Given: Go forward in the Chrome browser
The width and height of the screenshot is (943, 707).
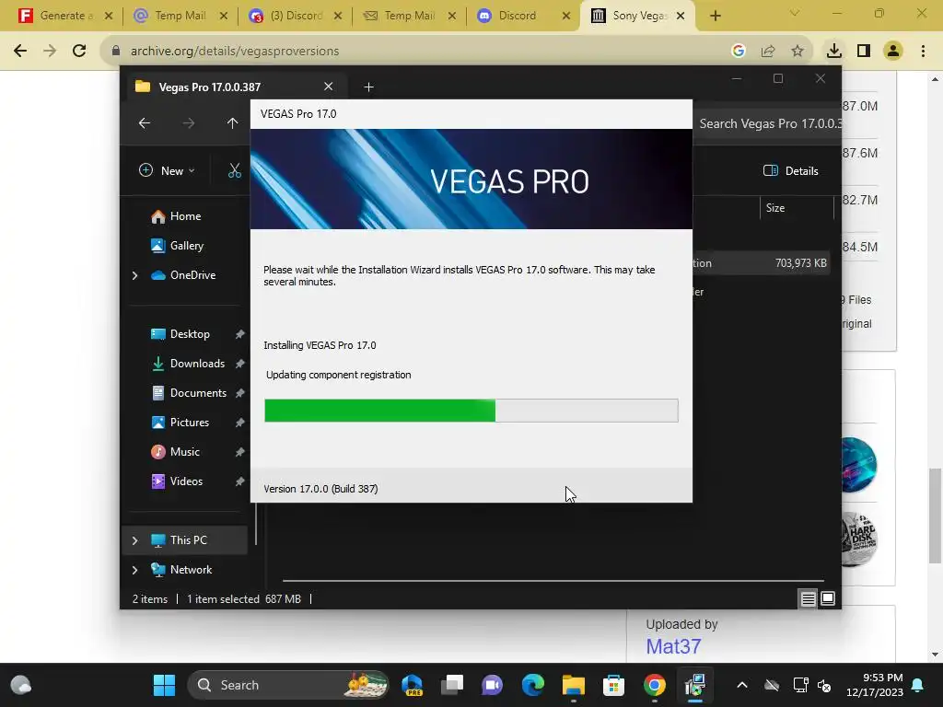Looking at the screenshot, I should point(50,52).
